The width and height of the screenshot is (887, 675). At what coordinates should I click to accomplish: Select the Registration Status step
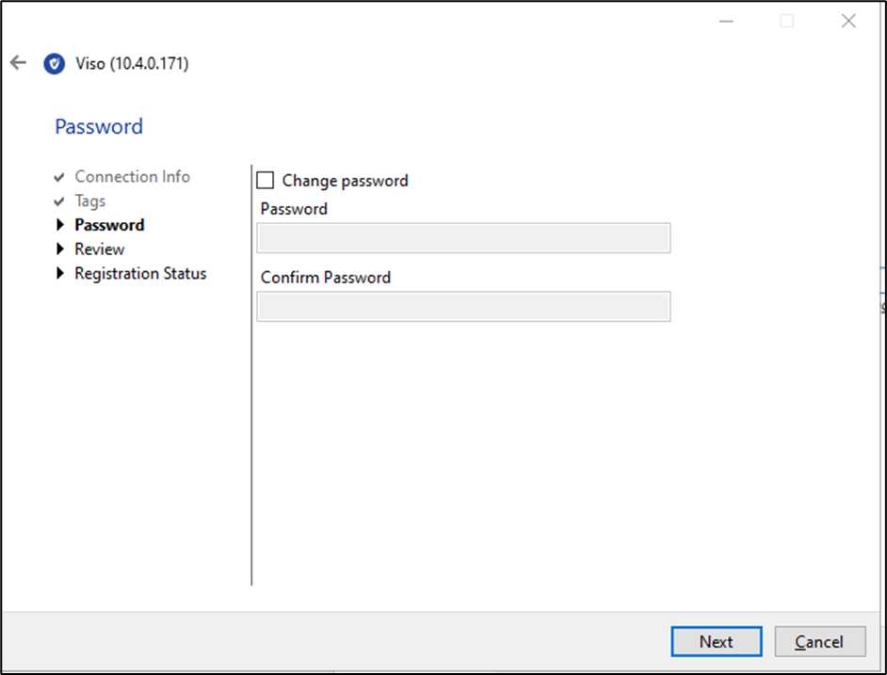[x=139, y=273]
